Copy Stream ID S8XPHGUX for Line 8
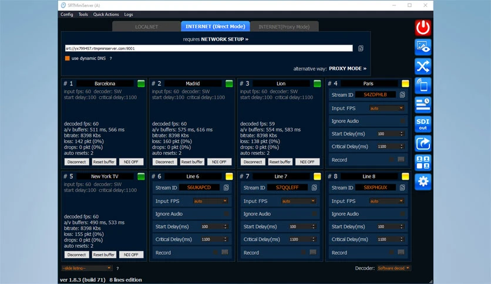The height and width of the screenshot is (284, 491). (402, 187)
